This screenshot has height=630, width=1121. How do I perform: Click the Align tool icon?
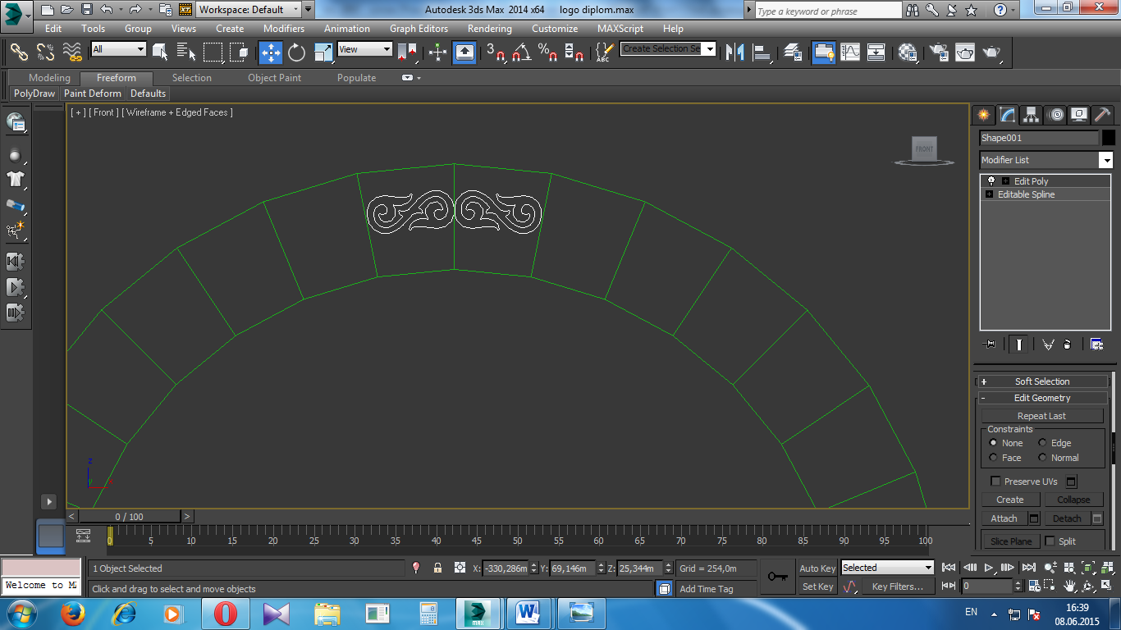pyautogui.click(x=762, y=52)
